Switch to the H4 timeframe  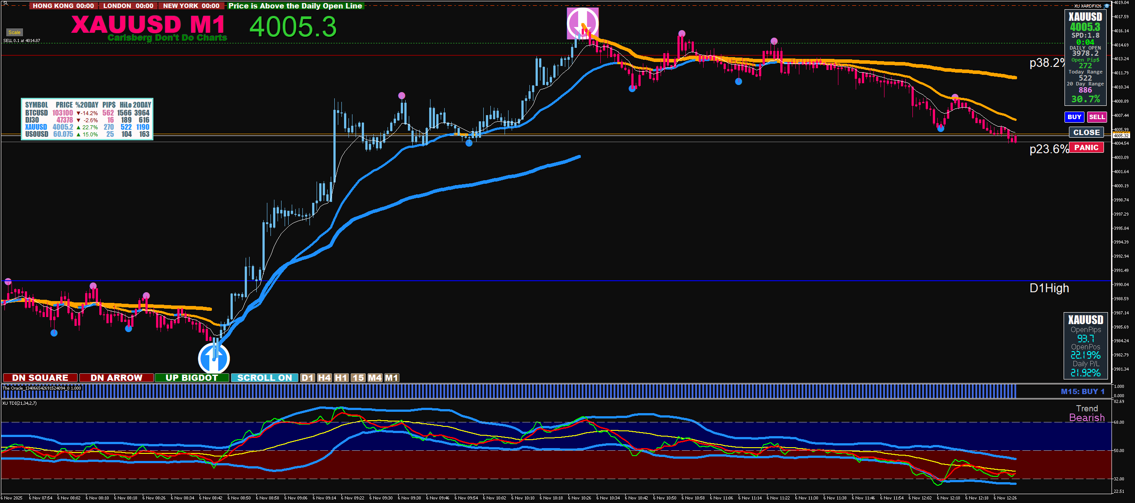tap(324, 378)
